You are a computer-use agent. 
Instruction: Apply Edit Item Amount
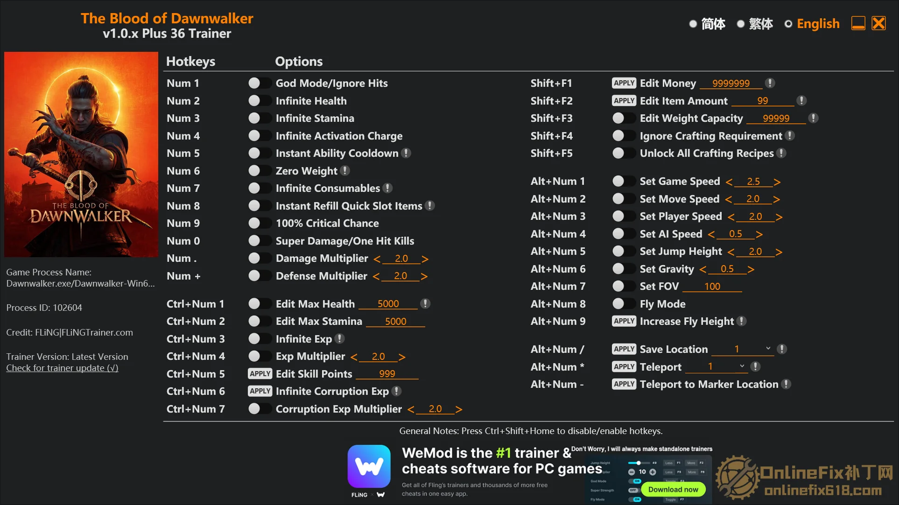pos(624,101)
